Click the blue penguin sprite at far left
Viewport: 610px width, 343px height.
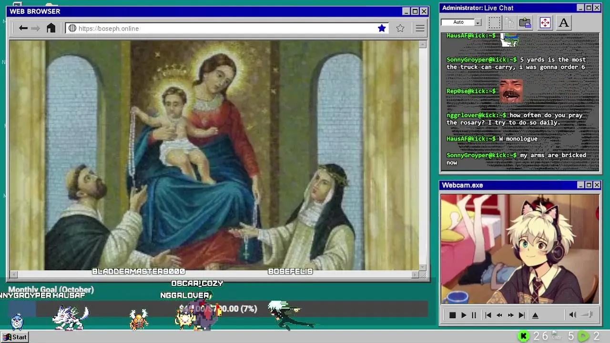[x=17, y=322]
